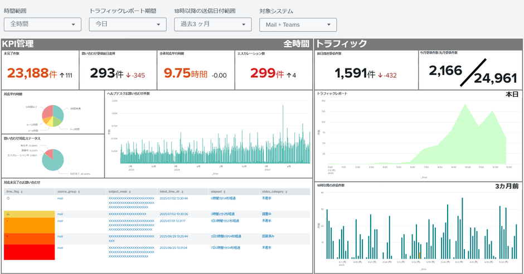Sort by status_category column sort icon
Image resolution: width=524 pixels, height=274 pixels.
coord(287,192)
